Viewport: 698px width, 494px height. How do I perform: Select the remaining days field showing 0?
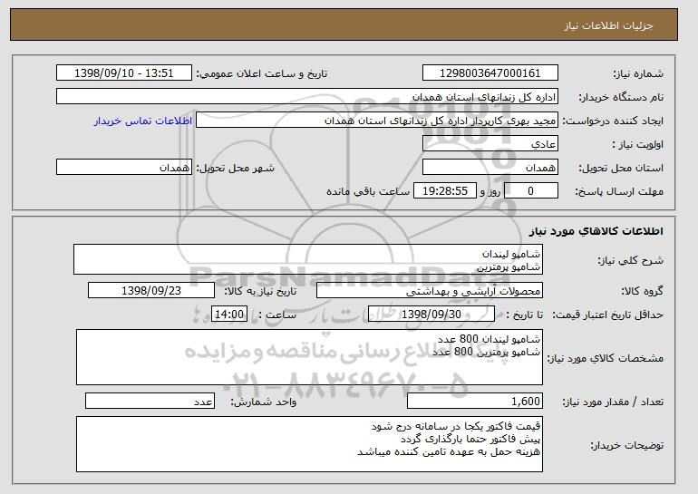(x=530, y=191)
